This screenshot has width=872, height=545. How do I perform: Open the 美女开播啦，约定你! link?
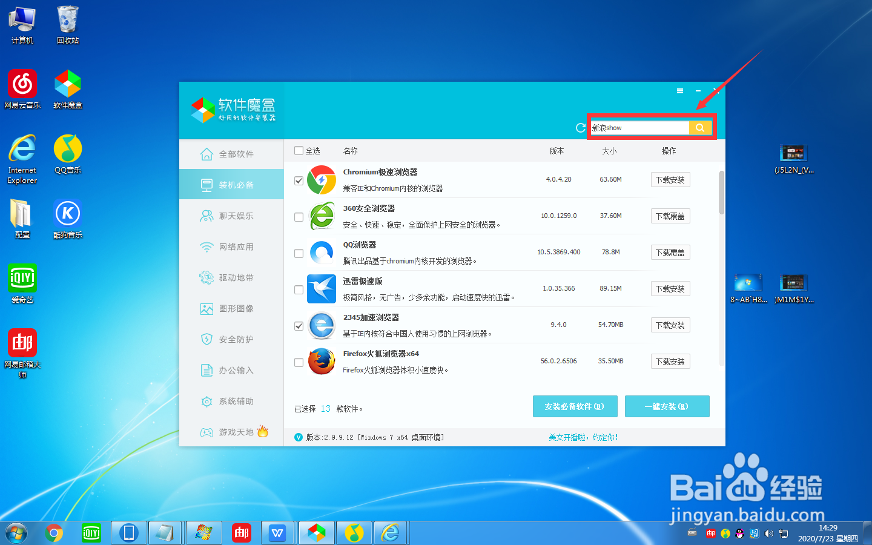583,437
